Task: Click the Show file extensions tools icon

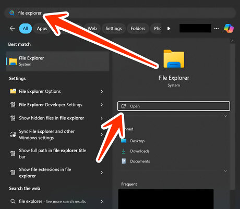Action: coord(13,173)
